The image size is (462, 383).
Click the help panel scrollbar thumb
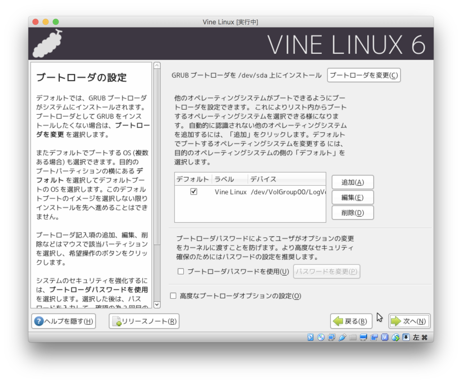point(157,156)
